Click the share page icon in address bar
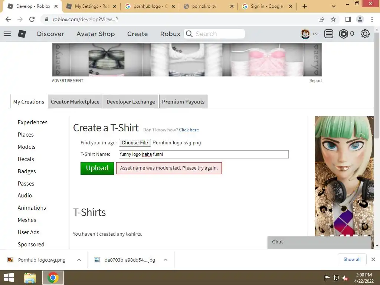The width and height of the screenshot is (380, 285). (x=321, y=19)
